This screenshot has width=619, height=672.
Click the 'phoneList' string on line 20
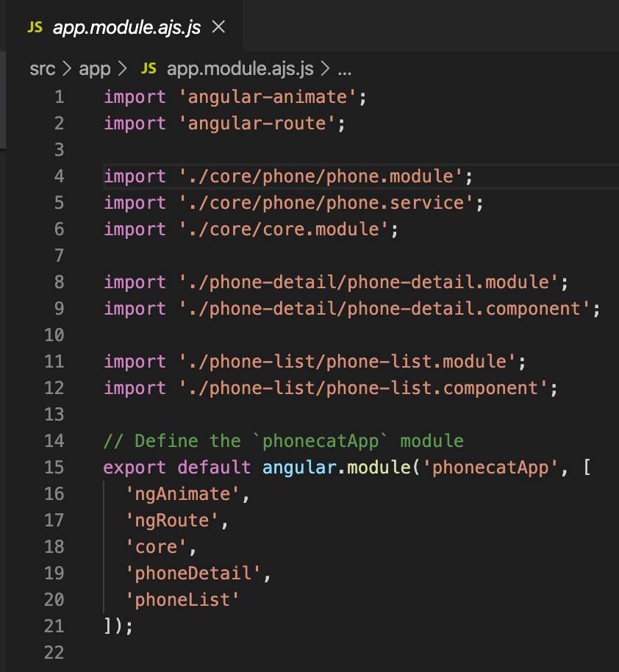[x=182, y=599]
